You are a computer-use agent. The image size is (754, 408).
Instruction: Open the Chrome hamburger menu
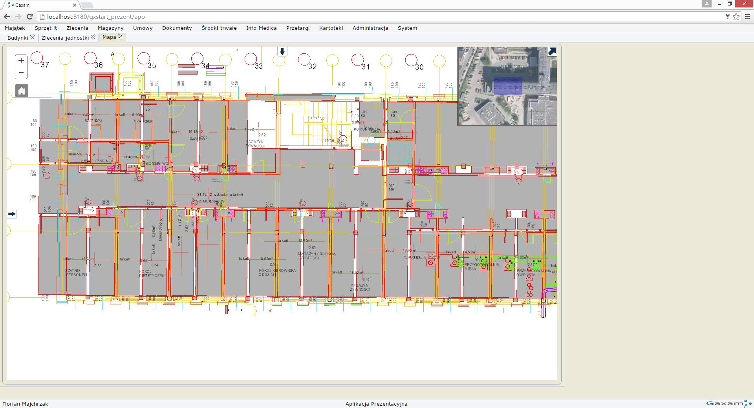pos(747,16)
